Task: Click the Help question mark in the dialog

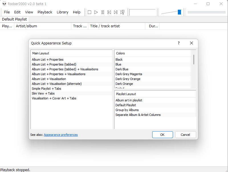Action: [178, 43]
